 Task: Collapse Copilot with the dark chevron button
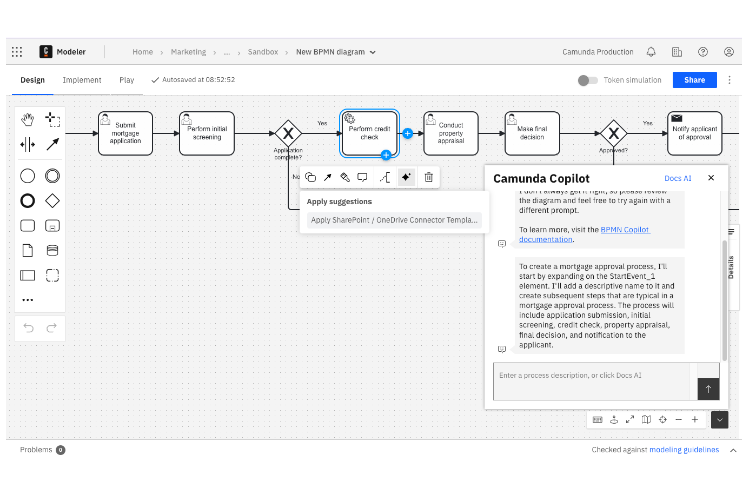pyautogui.click(x=720, y=420)
